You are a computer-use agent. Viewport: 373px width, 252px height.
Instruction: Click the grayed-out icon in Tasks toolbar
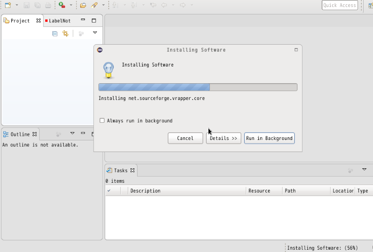click(x=351, y=170)
